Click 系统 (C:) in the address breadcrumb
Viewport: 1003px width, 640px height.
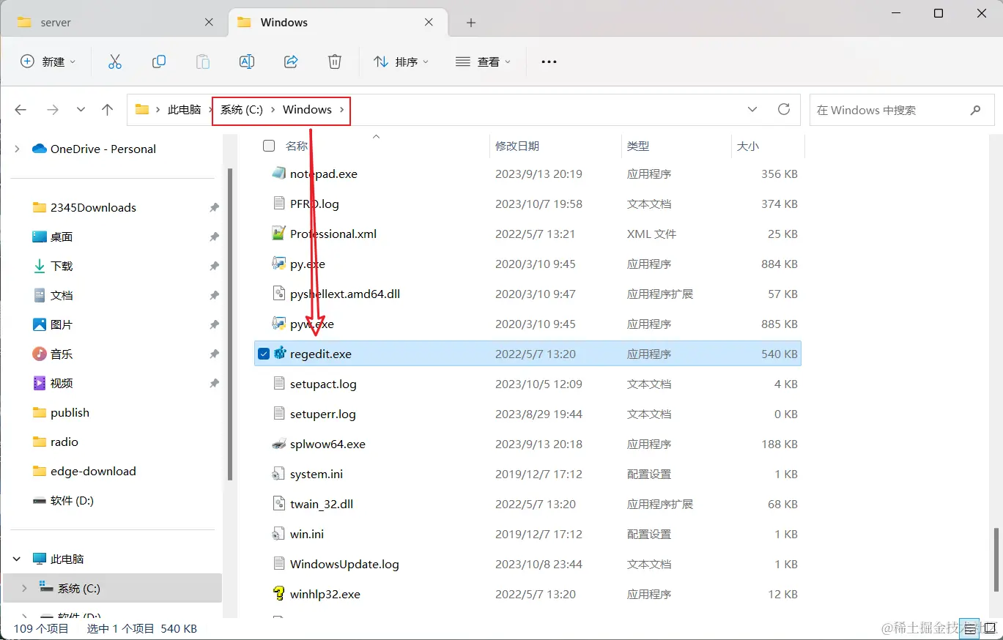[x=242, y=110]
